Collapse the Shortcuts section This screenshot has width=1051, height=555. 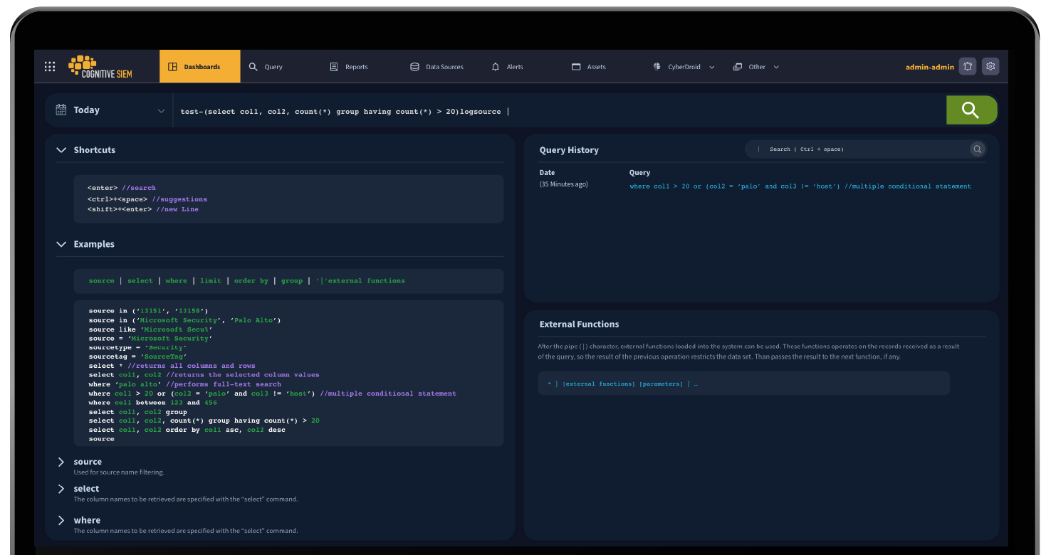pos(61,149)
